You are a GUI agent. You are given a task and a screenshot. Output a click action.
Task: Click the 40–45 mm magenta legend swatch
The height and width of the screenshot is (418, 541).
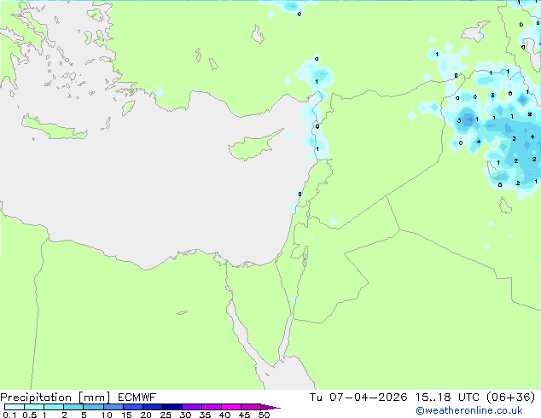231,407
